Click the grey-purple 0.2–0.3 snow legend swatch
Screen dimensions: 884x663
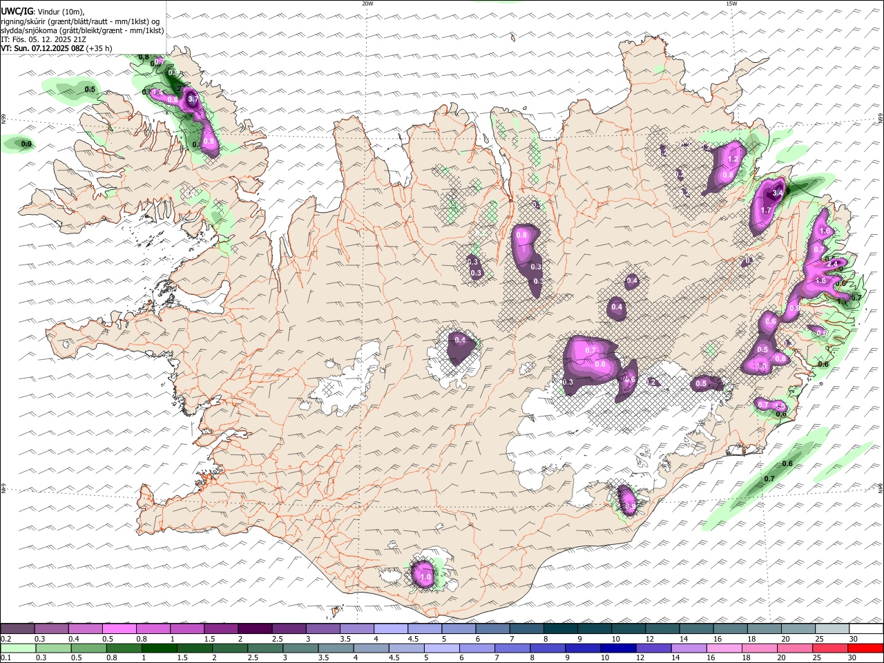[x=18, y=629]
